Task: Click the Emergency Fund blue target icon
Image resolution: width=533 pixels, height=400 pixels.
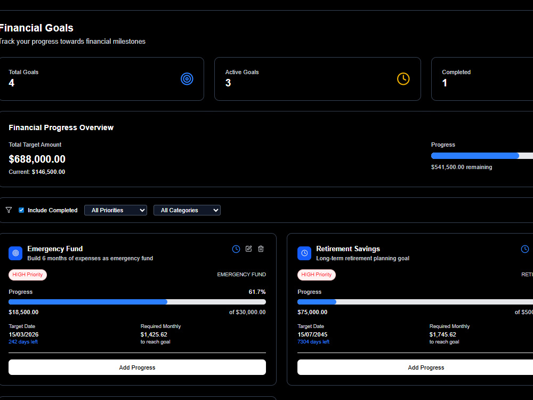Action: coord(15,253)
